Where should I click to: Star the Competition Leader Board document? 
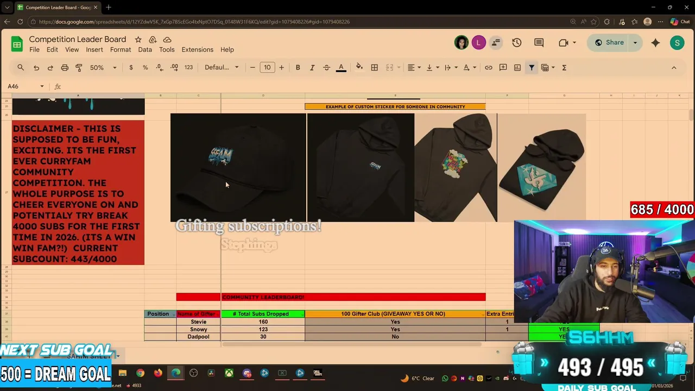click(138, 40)
